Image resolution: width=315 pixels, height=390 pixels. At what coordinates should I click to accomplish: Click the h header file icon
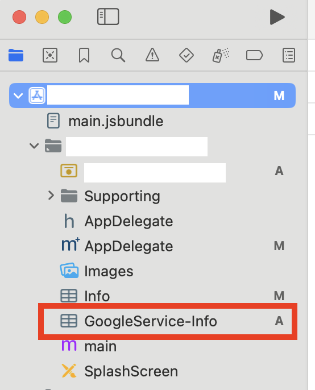click(x=69, y=221)
